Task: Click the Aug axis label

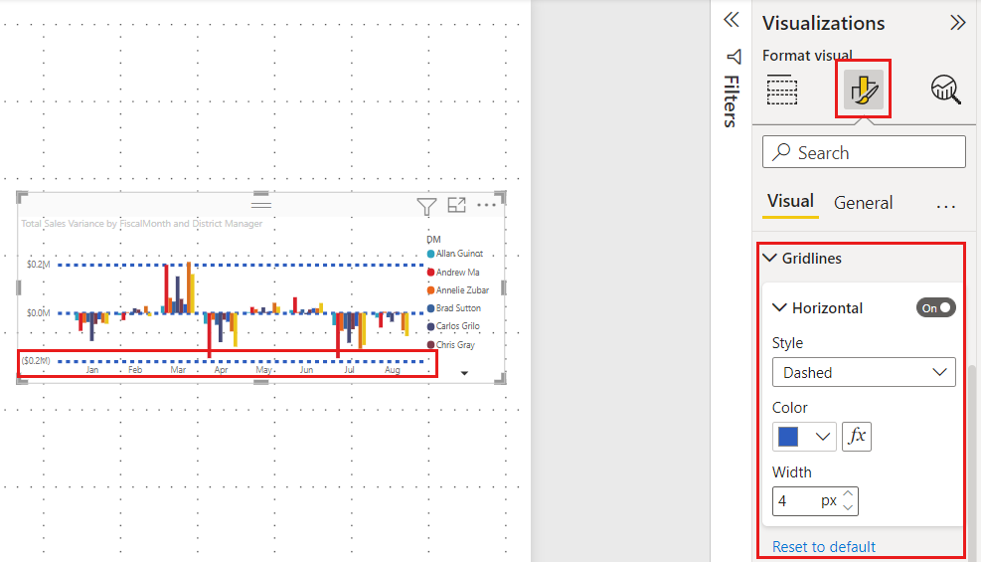Action: (393, 370)
